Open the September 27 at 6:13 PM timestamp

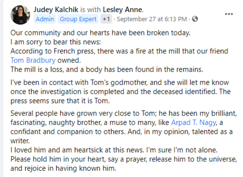point(152,19)
